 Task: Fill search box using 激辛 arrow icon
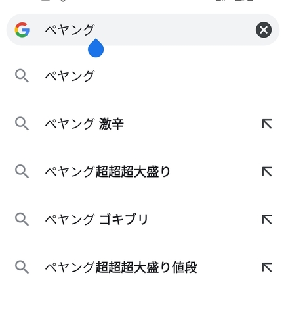267,124
